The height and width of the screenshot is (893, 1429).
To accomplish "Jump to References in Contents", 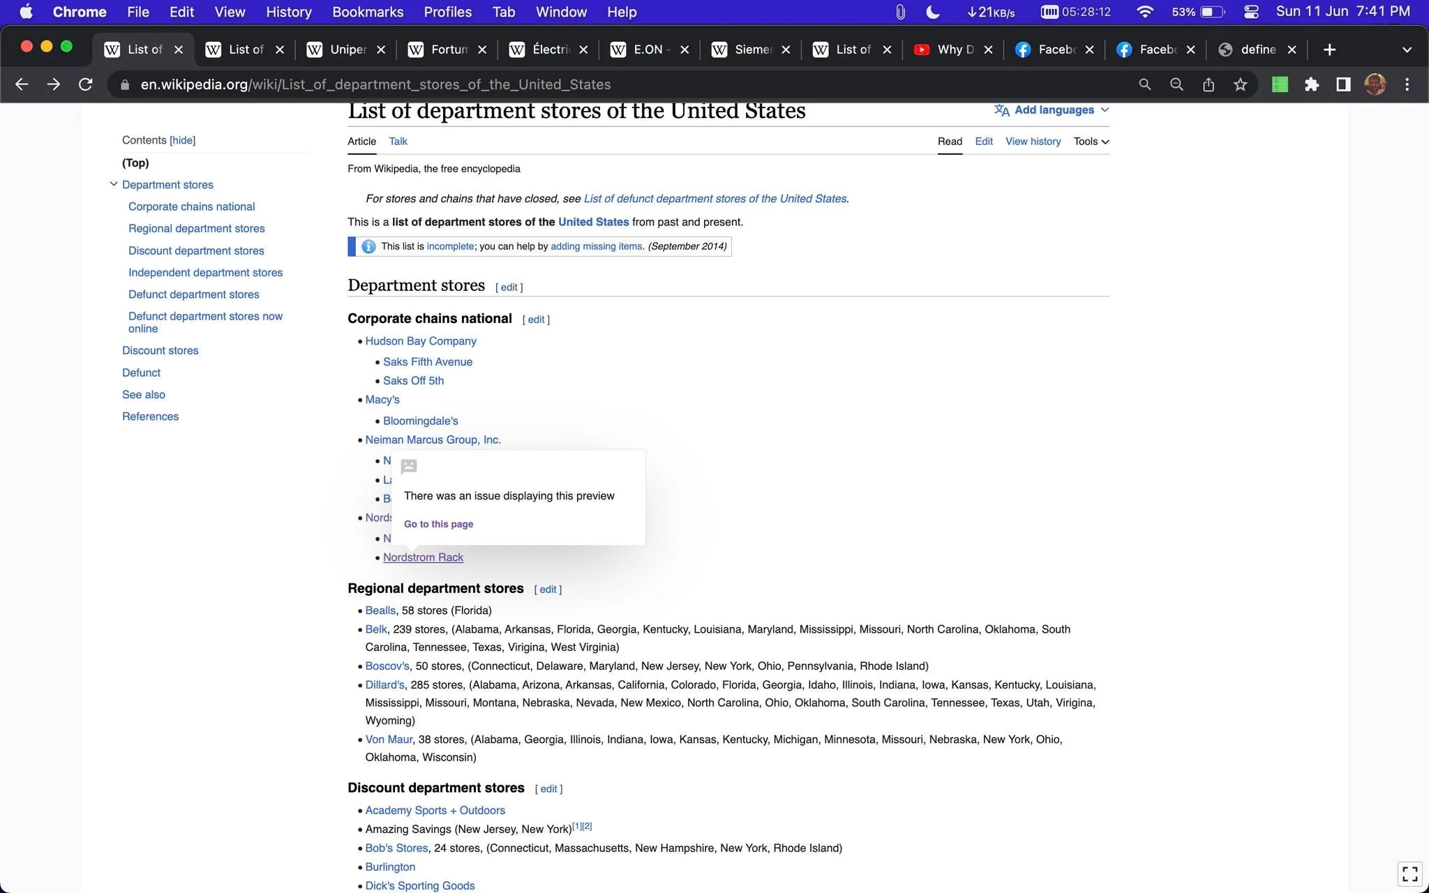I will coord(150,417).
